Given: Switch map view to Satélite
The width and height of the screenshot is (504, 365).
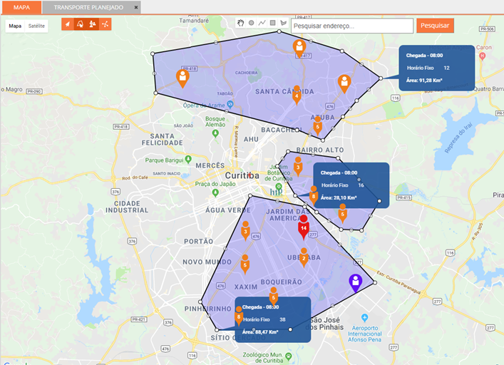Looking at the screenshot, I should click(36, 26).
